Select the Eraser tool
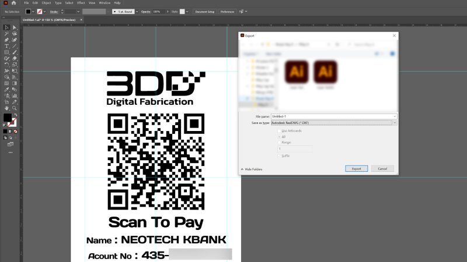 15,59
